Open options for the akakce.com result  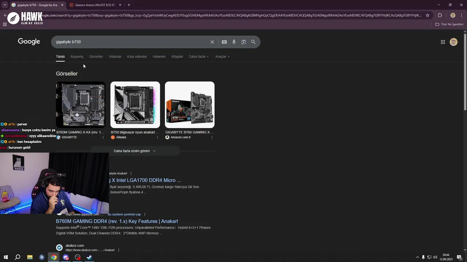pos(119,250)
